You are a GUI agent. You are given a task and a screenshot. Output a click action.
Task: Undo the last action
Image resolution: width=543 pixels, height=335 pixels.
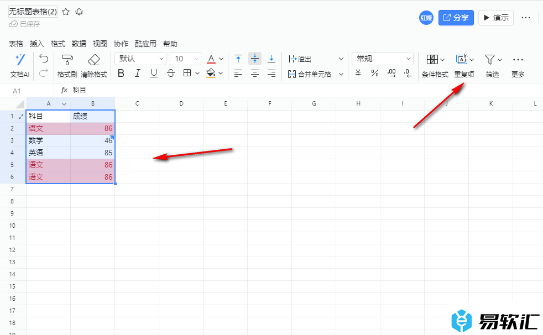(44, 59)
